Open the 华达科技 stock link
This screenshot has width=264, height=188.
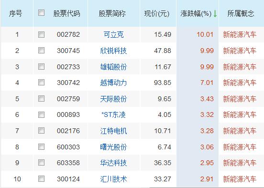coord(113,163)
